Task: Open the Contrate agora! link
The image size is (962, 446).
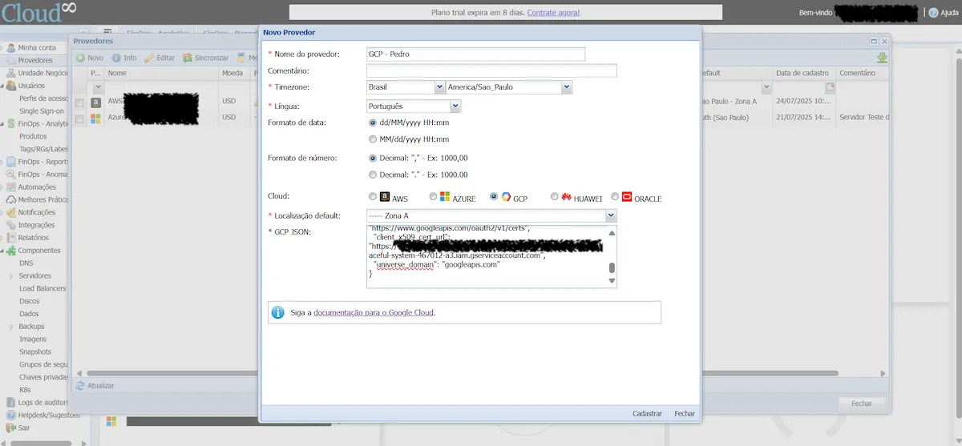Action: 553,13
